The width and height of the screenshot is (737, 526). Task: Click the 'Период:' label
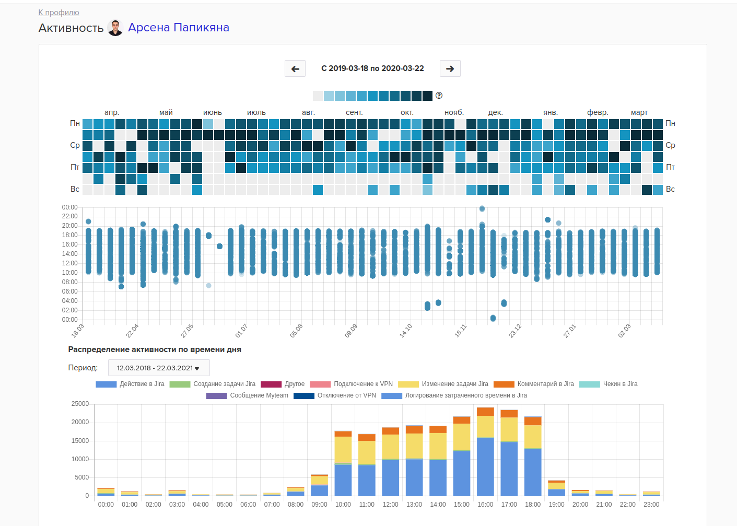click(x=83, y=368)
